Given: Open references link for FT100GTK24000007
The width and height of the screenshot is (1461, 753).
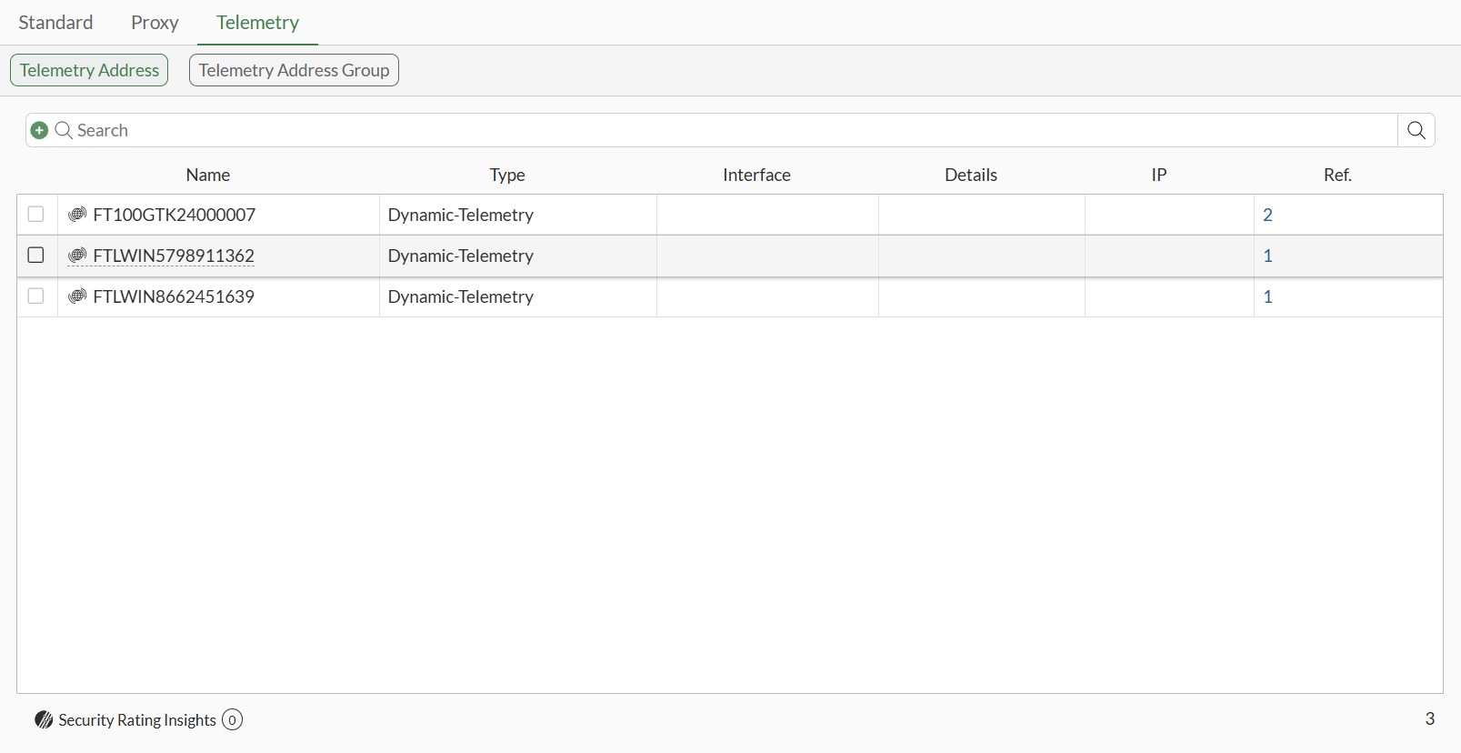Looking at the screenshot, I should [x=1267, y=216].
